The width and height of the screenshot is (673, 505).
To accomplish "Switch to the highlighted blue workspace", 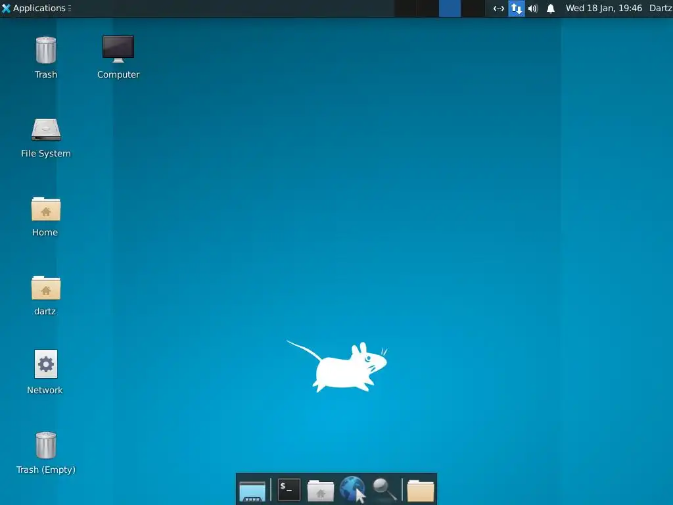I will (450, 8).
